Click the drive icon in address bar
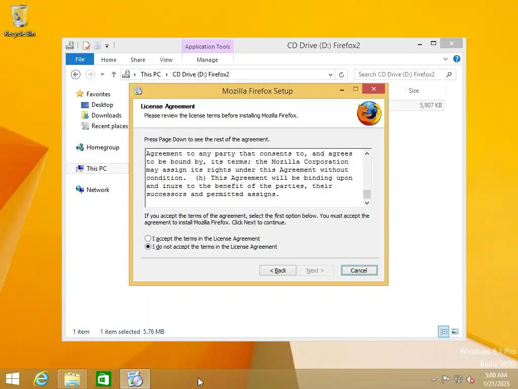The height and width of the screenshot is (389, 518). [126, 74]
